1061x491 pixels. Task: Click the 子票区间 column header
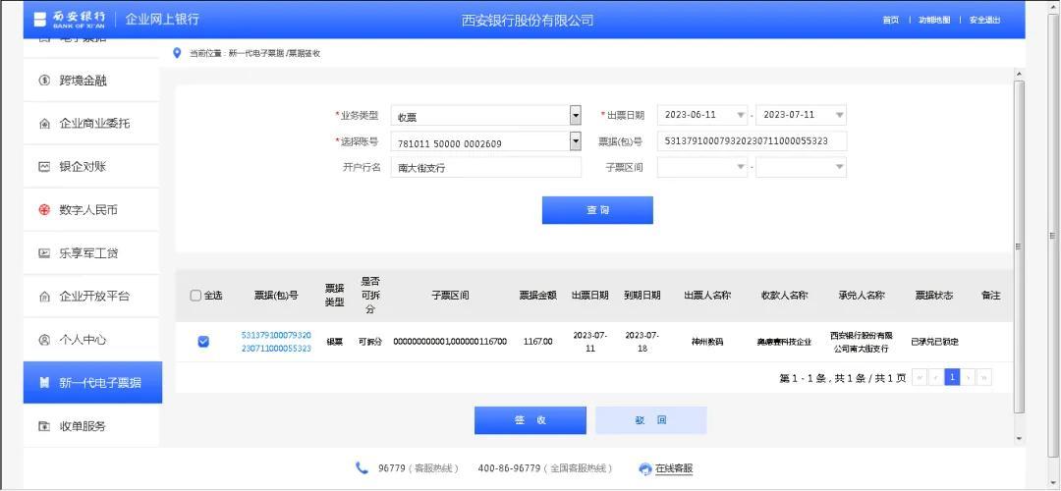point(450,296)
